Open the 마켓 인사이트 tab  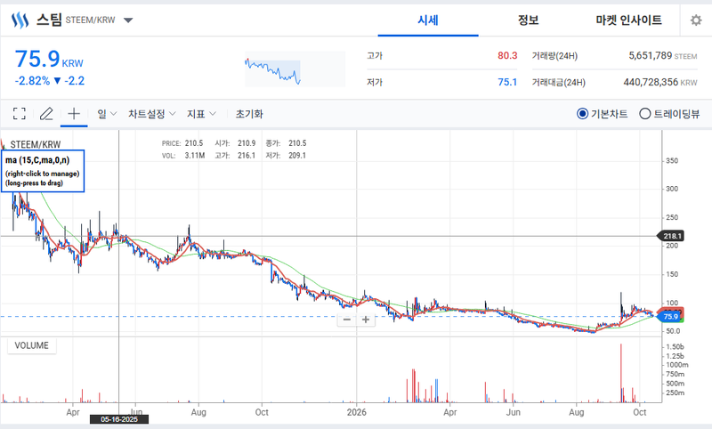(x=628, y=20)
